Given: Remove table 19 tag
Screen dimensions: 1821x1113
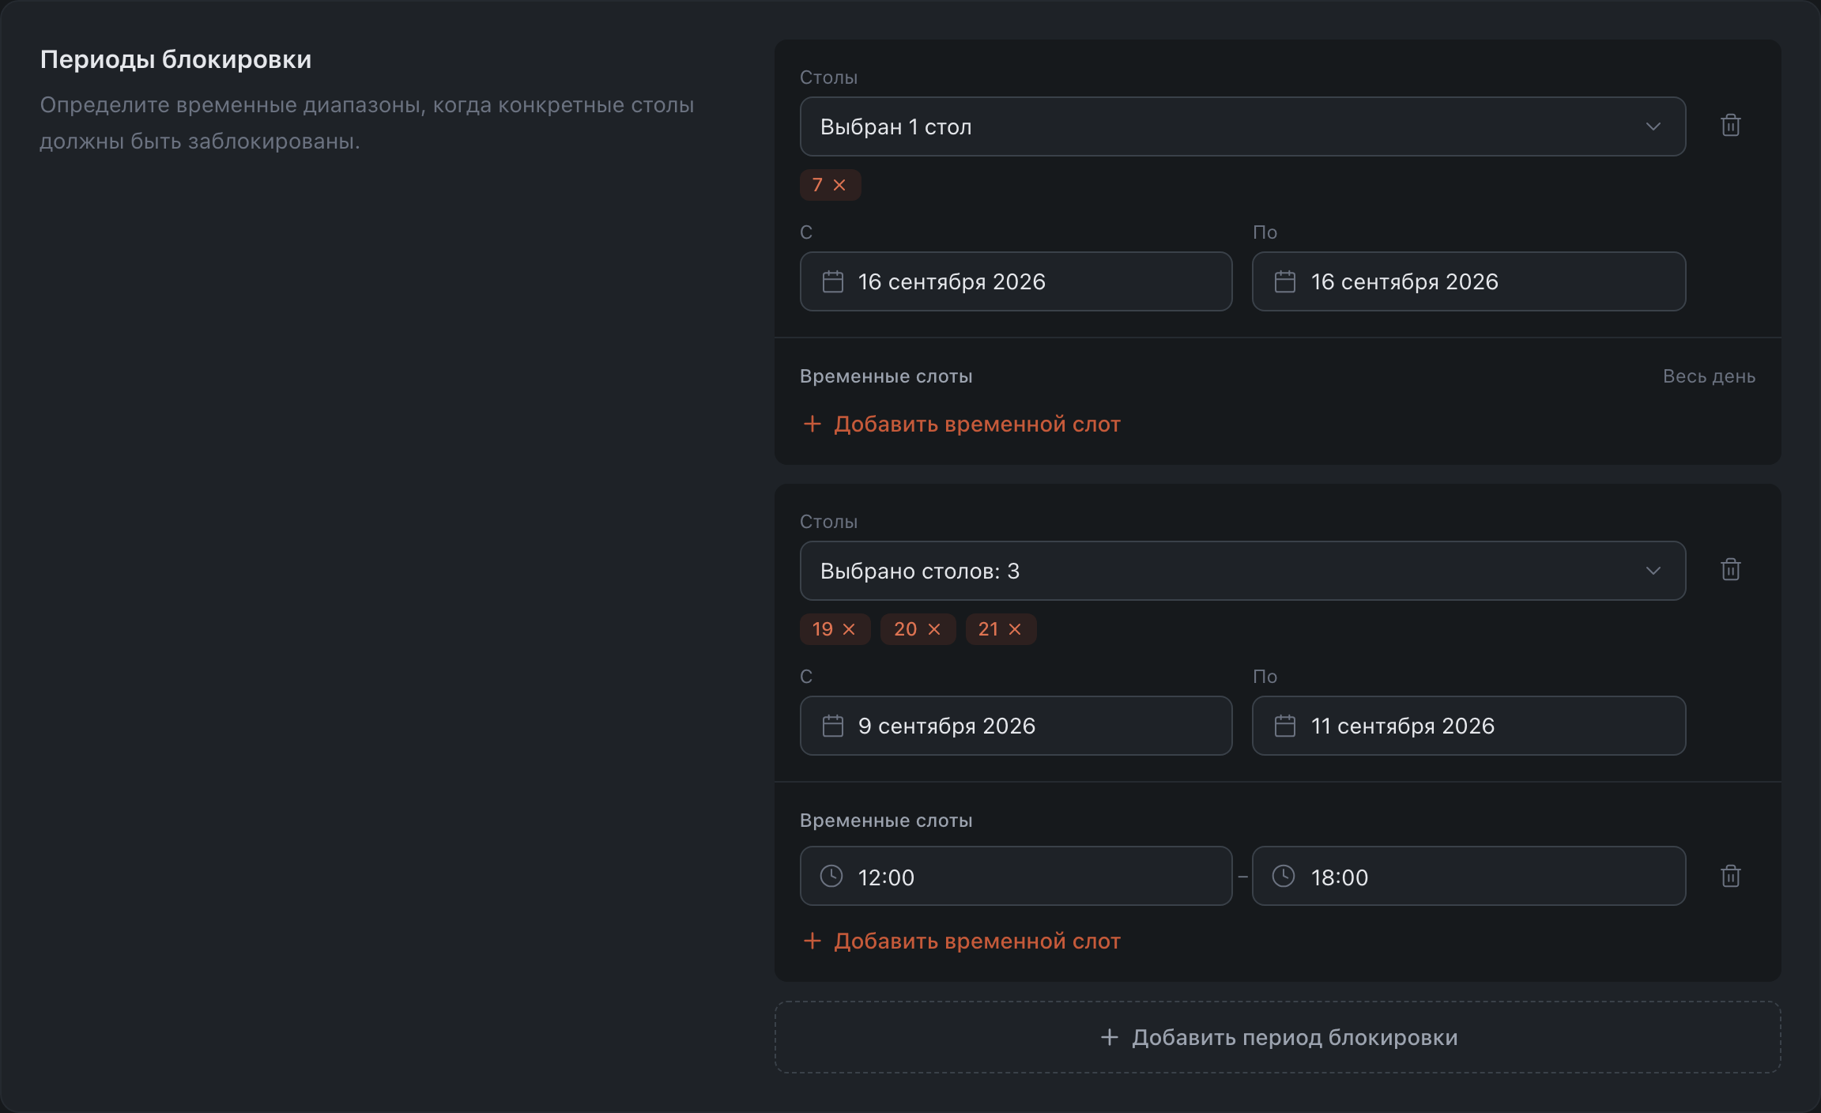Looking at the screenshot, I should coord(849,629).
